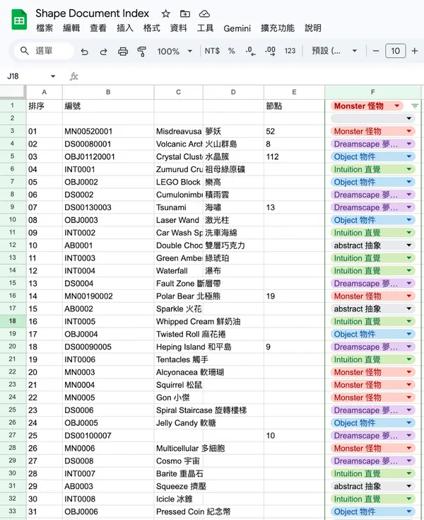424x520 pixels.
Task: Print the spreadsheet using printer icon
Action: point(123,52)
